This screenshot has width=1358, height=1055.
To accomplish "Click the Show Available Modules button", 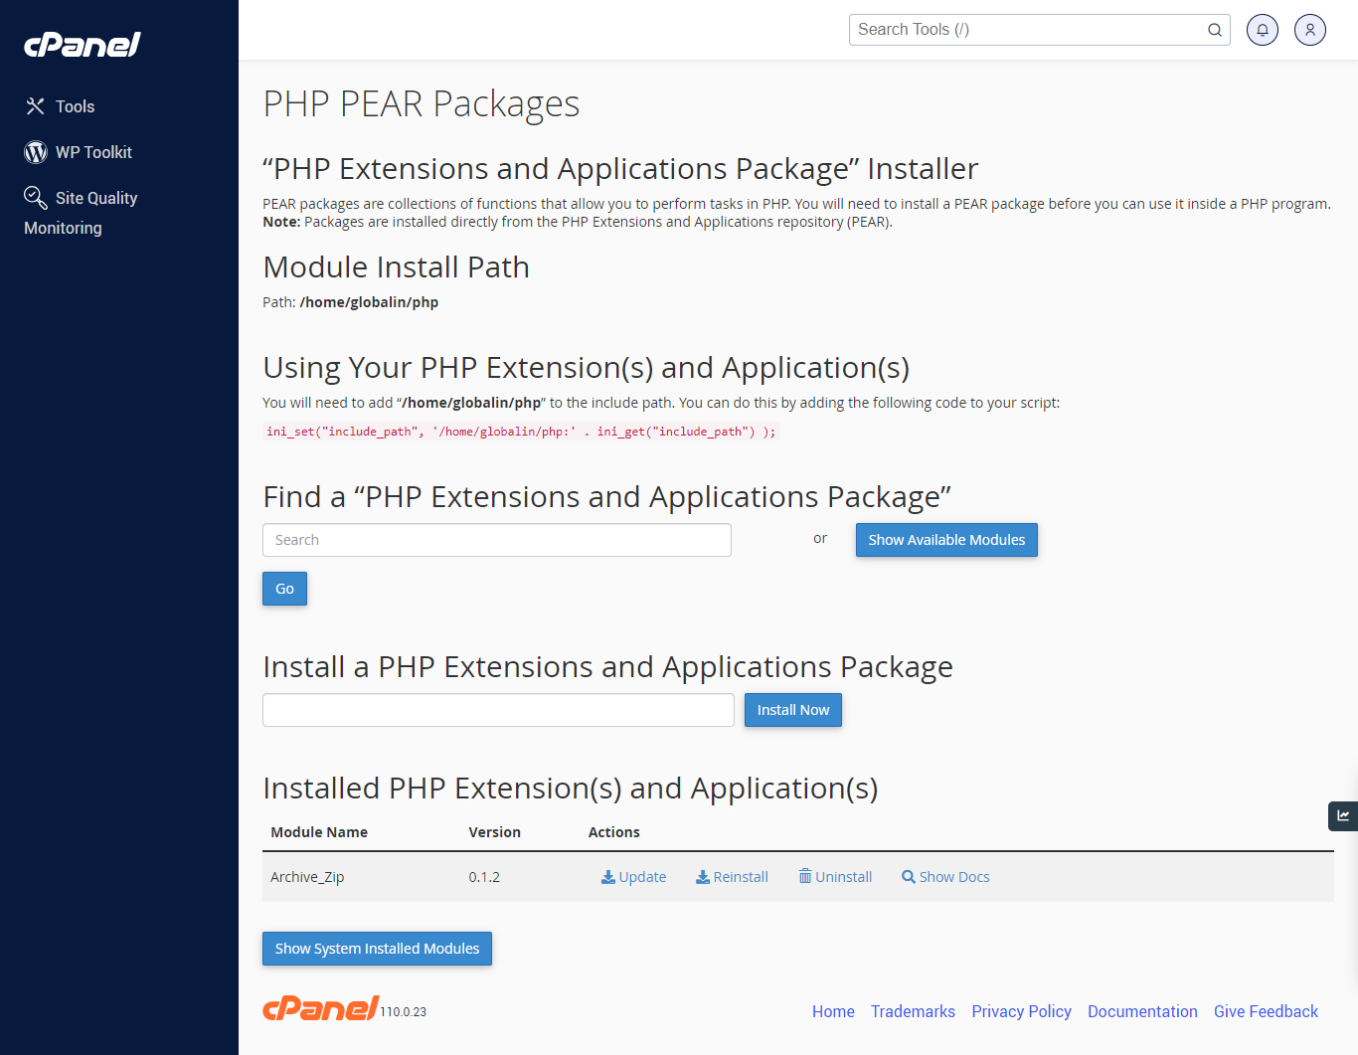I will point(946,540).
